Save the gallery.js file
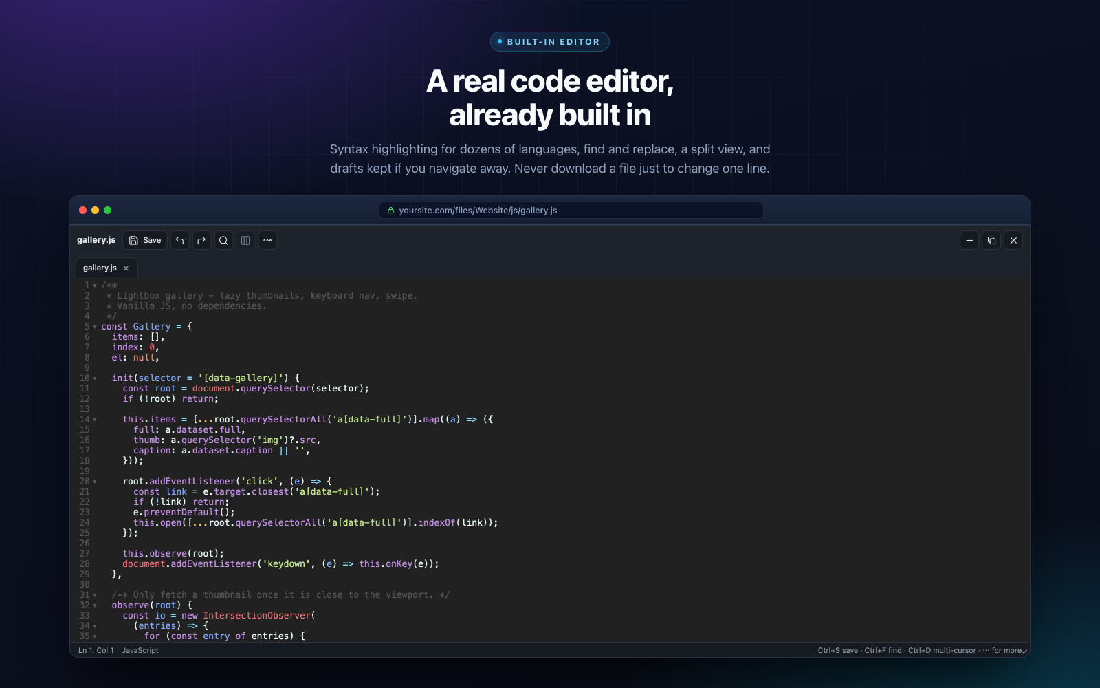This screenshot has width=1100, height=688. point(145,240)
